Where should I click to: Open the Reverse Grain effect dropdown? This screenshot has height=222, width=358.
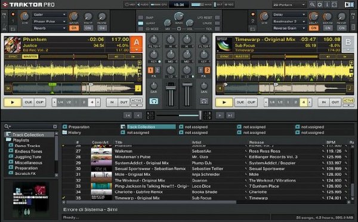pos(289,28)
